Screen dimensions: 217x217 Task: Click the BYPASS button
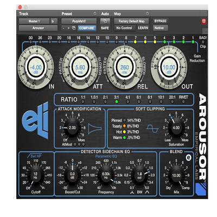[x=161, y=21]
